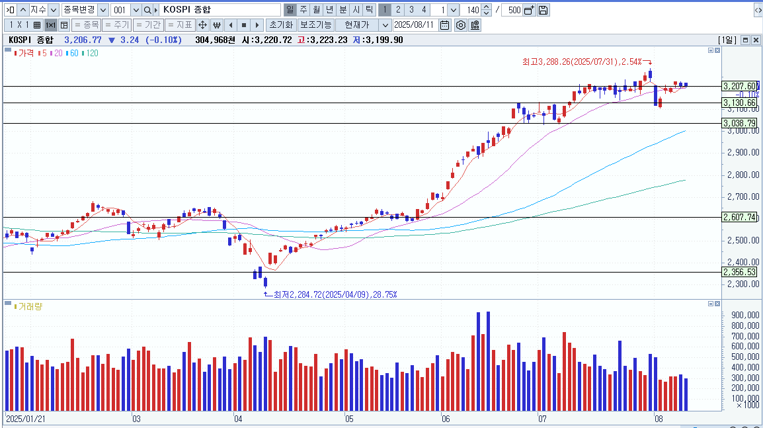Select the 월 (monthly) period button

(x=316, y=10)
